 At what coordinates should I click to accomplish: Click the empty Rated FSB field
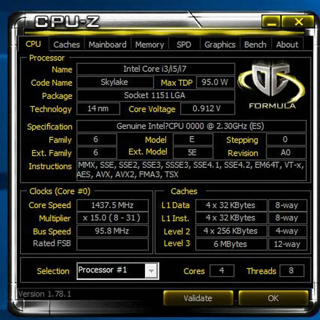tap(112, 244)
